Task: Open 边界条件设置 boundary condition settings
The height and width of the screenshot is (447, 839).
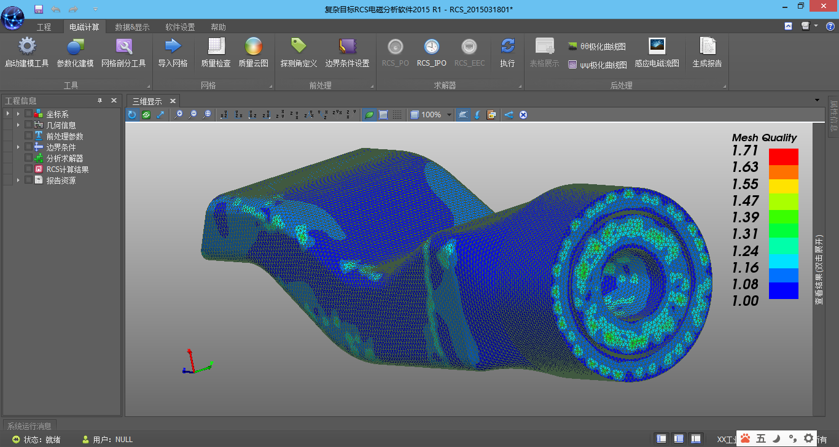Action: coord(347,47)
